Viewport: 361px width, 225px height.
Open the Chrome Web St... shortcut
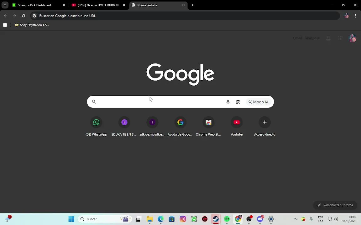pos(208,127)
